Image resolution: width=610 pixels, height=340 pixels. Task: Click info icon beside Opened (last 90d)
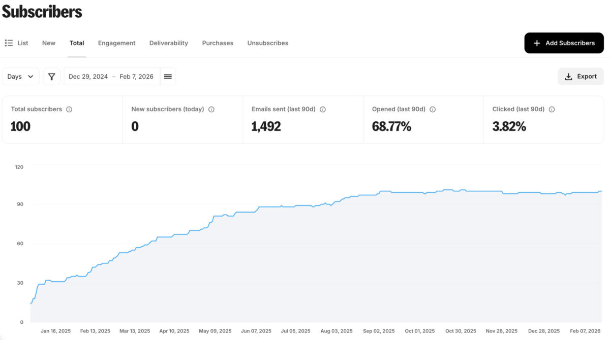433,109
